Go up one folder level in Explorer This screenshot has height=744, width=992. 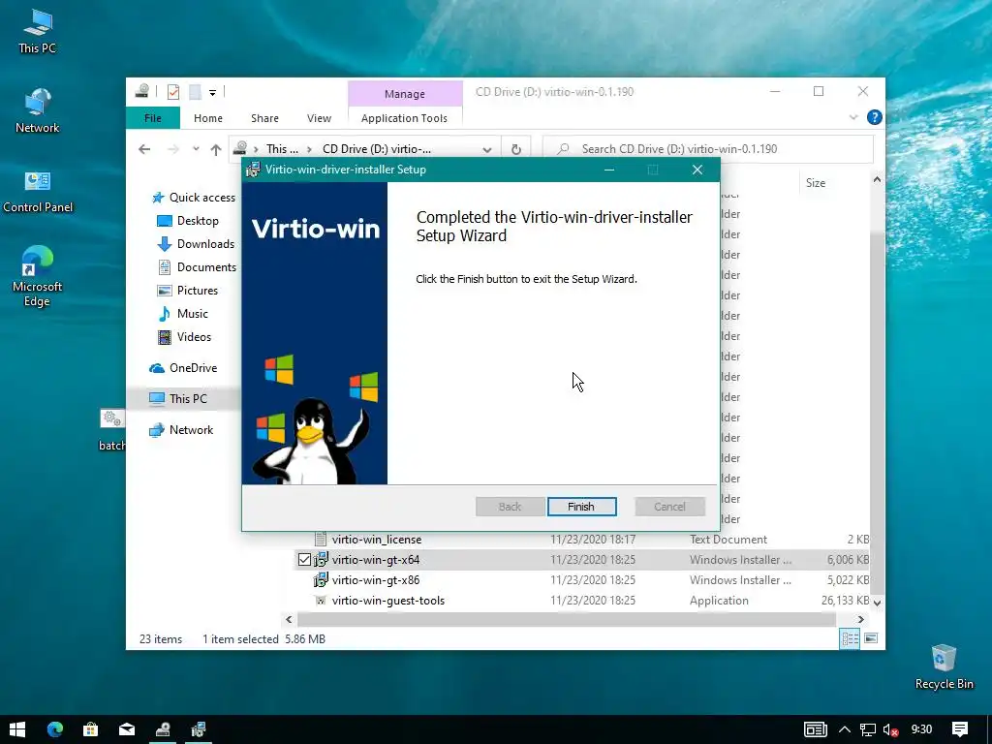click(x=216, y=149)
